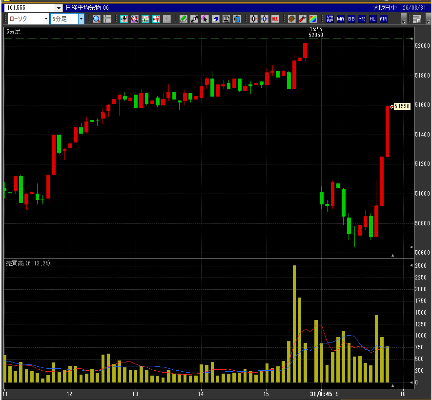Select the green pencil drawing tool
This screenshot has height=400, width=432.
click(x=184, y=19)
